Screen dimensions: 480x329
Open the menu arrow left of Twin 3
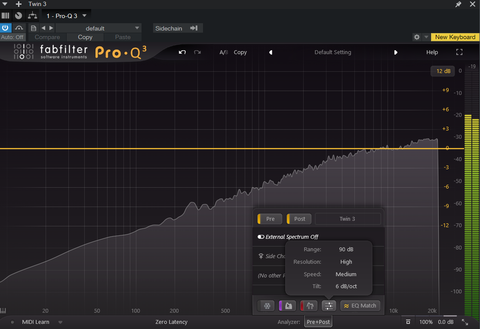tap(5, 4)
